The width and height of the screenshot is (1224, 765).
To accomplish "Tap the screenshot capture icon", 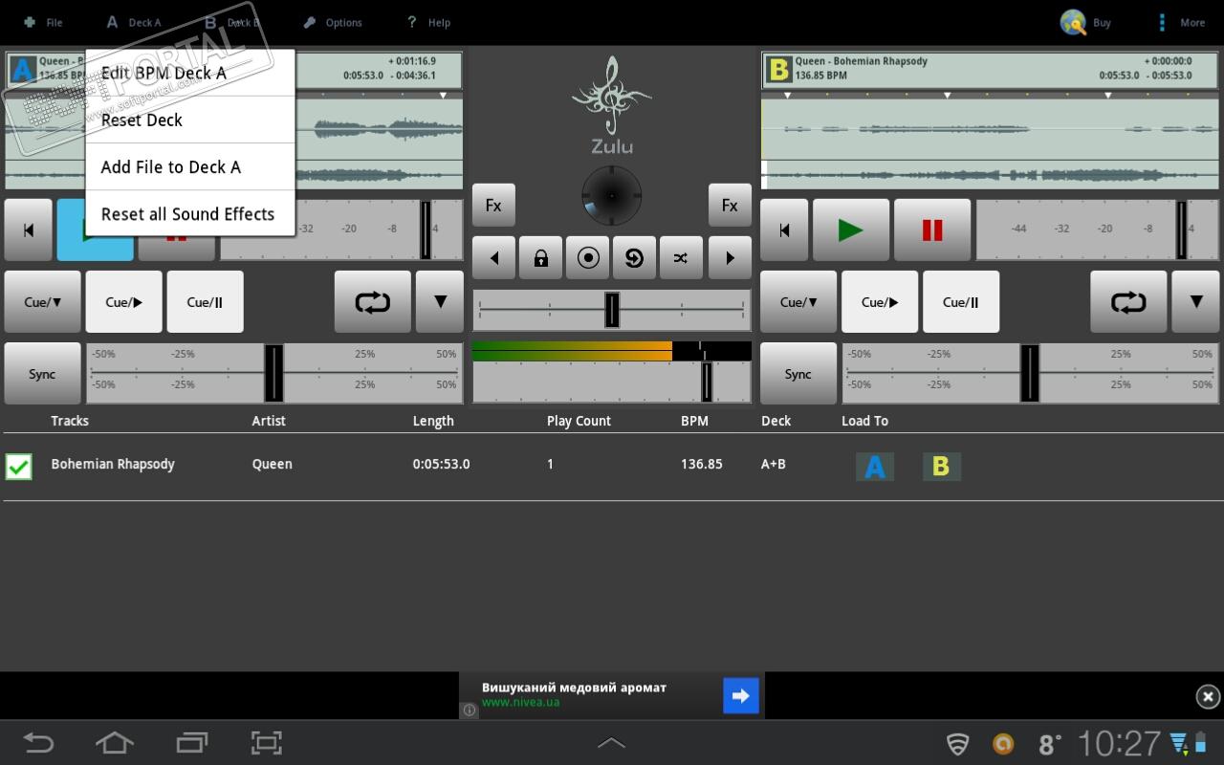I will click(267, 743).
